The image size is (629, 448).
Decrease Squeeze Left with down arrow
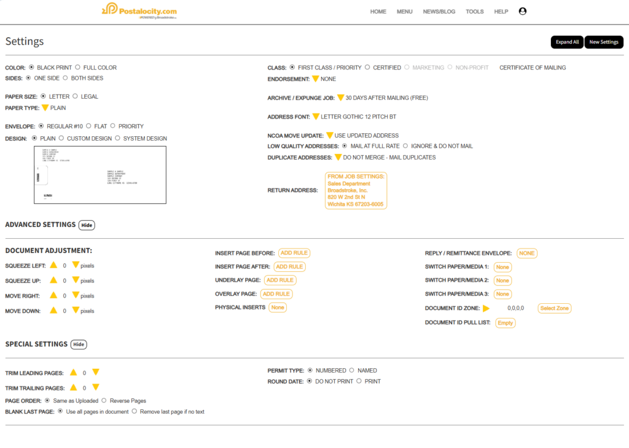point(76,265)
